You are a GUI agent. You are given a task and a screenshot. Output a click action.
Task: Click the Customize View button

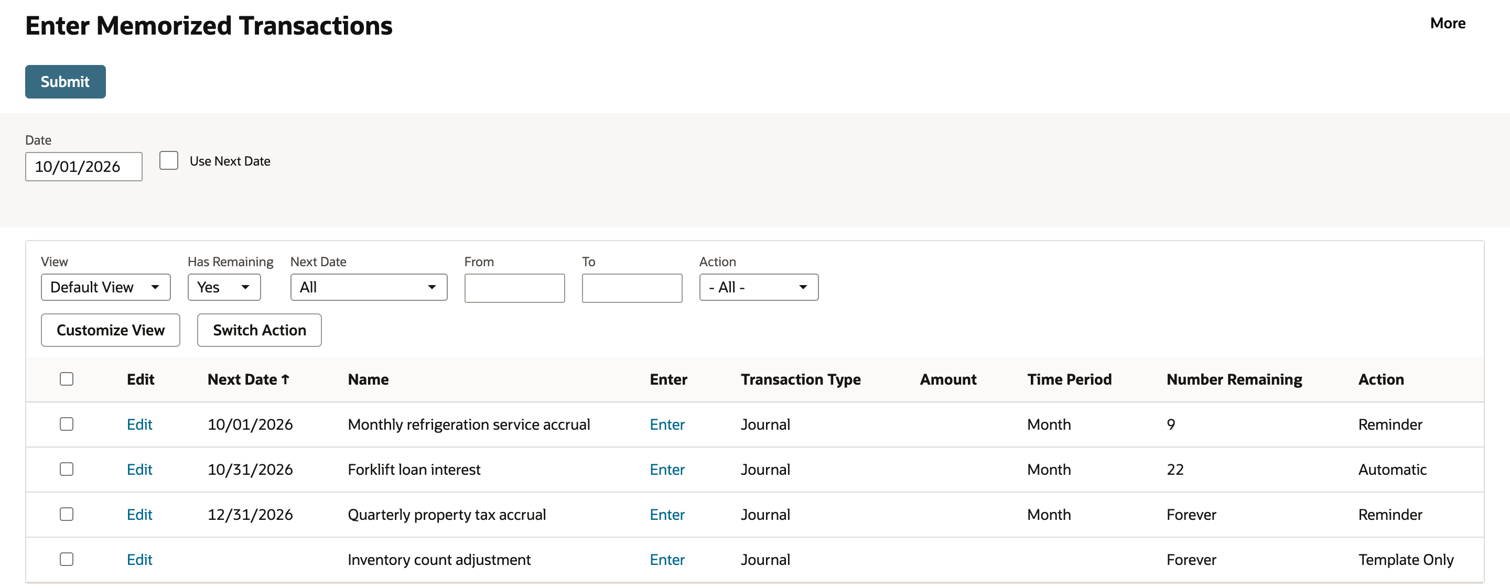point(110,330)
